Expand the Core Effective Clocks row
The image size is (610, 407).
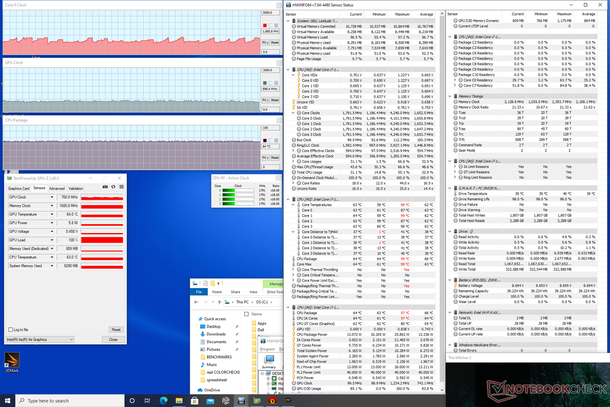pos(293,151)
